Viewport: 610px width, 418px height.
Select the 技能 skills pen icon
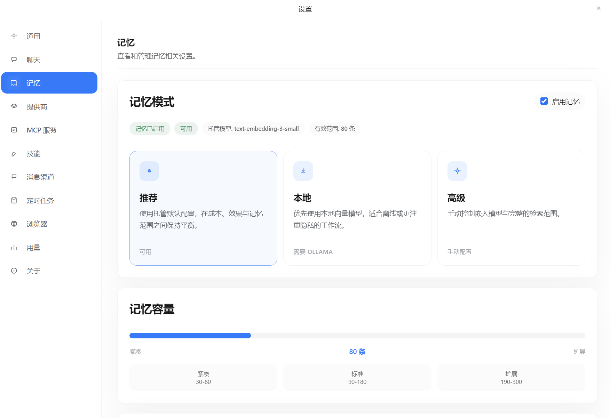coord(14,153)
